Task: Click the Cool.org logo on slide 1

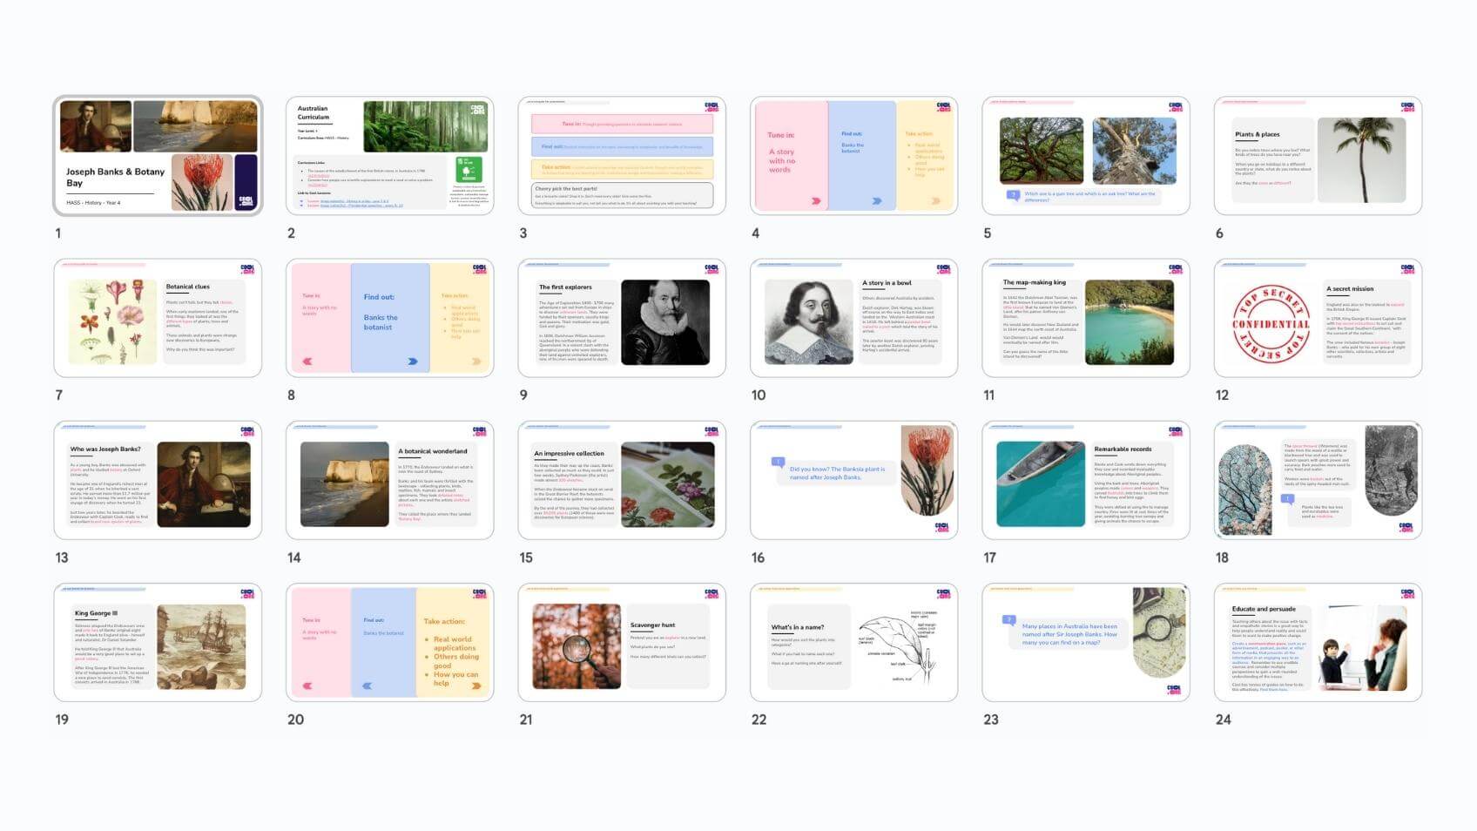Action: [x=246, y=200]
